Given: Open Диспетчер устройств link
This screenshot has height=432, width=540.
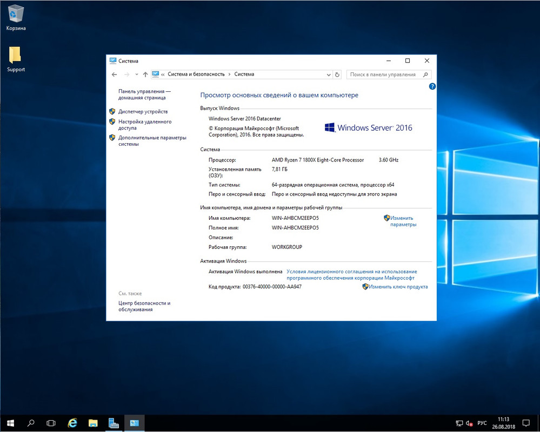Looking at the screenshot, I should 143,111.
